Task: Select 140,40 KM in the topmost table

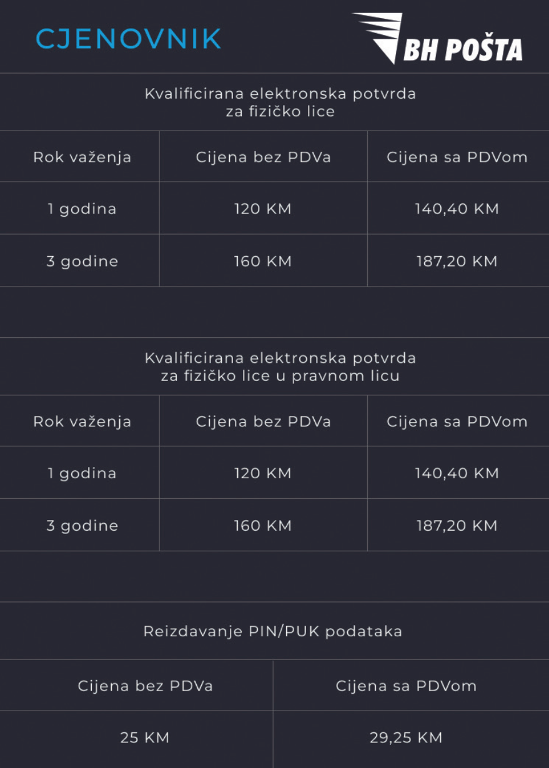Action: (x=457, y=209)
